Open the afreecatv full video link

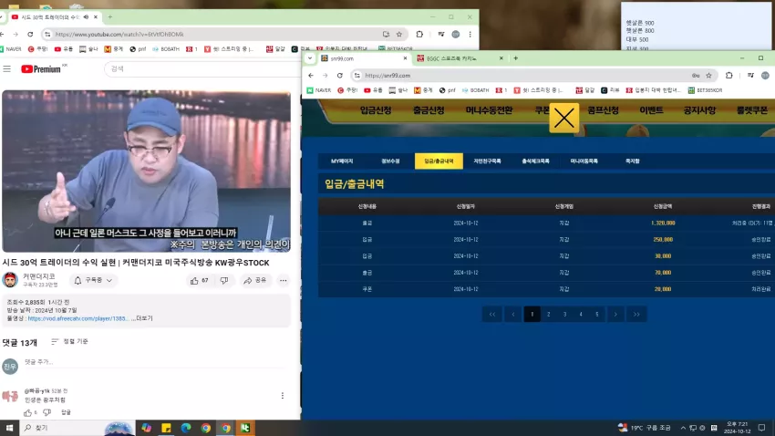pyautogui.click(x=78, y=318)
